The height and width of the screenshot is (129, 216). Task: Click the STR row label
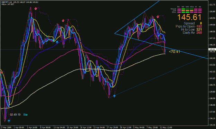(175, 11)
